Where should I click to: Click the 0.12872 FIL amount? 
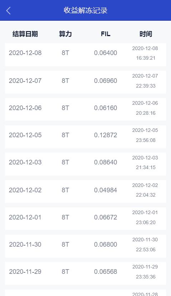(106, 135)
